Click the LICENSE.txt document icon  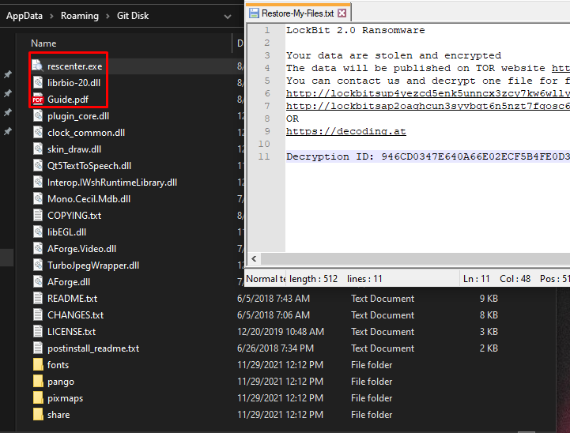click(38, 332)
